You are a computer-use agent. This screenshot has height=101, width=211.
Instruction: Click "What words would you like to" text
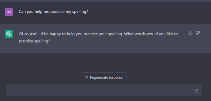click(151, 34)
